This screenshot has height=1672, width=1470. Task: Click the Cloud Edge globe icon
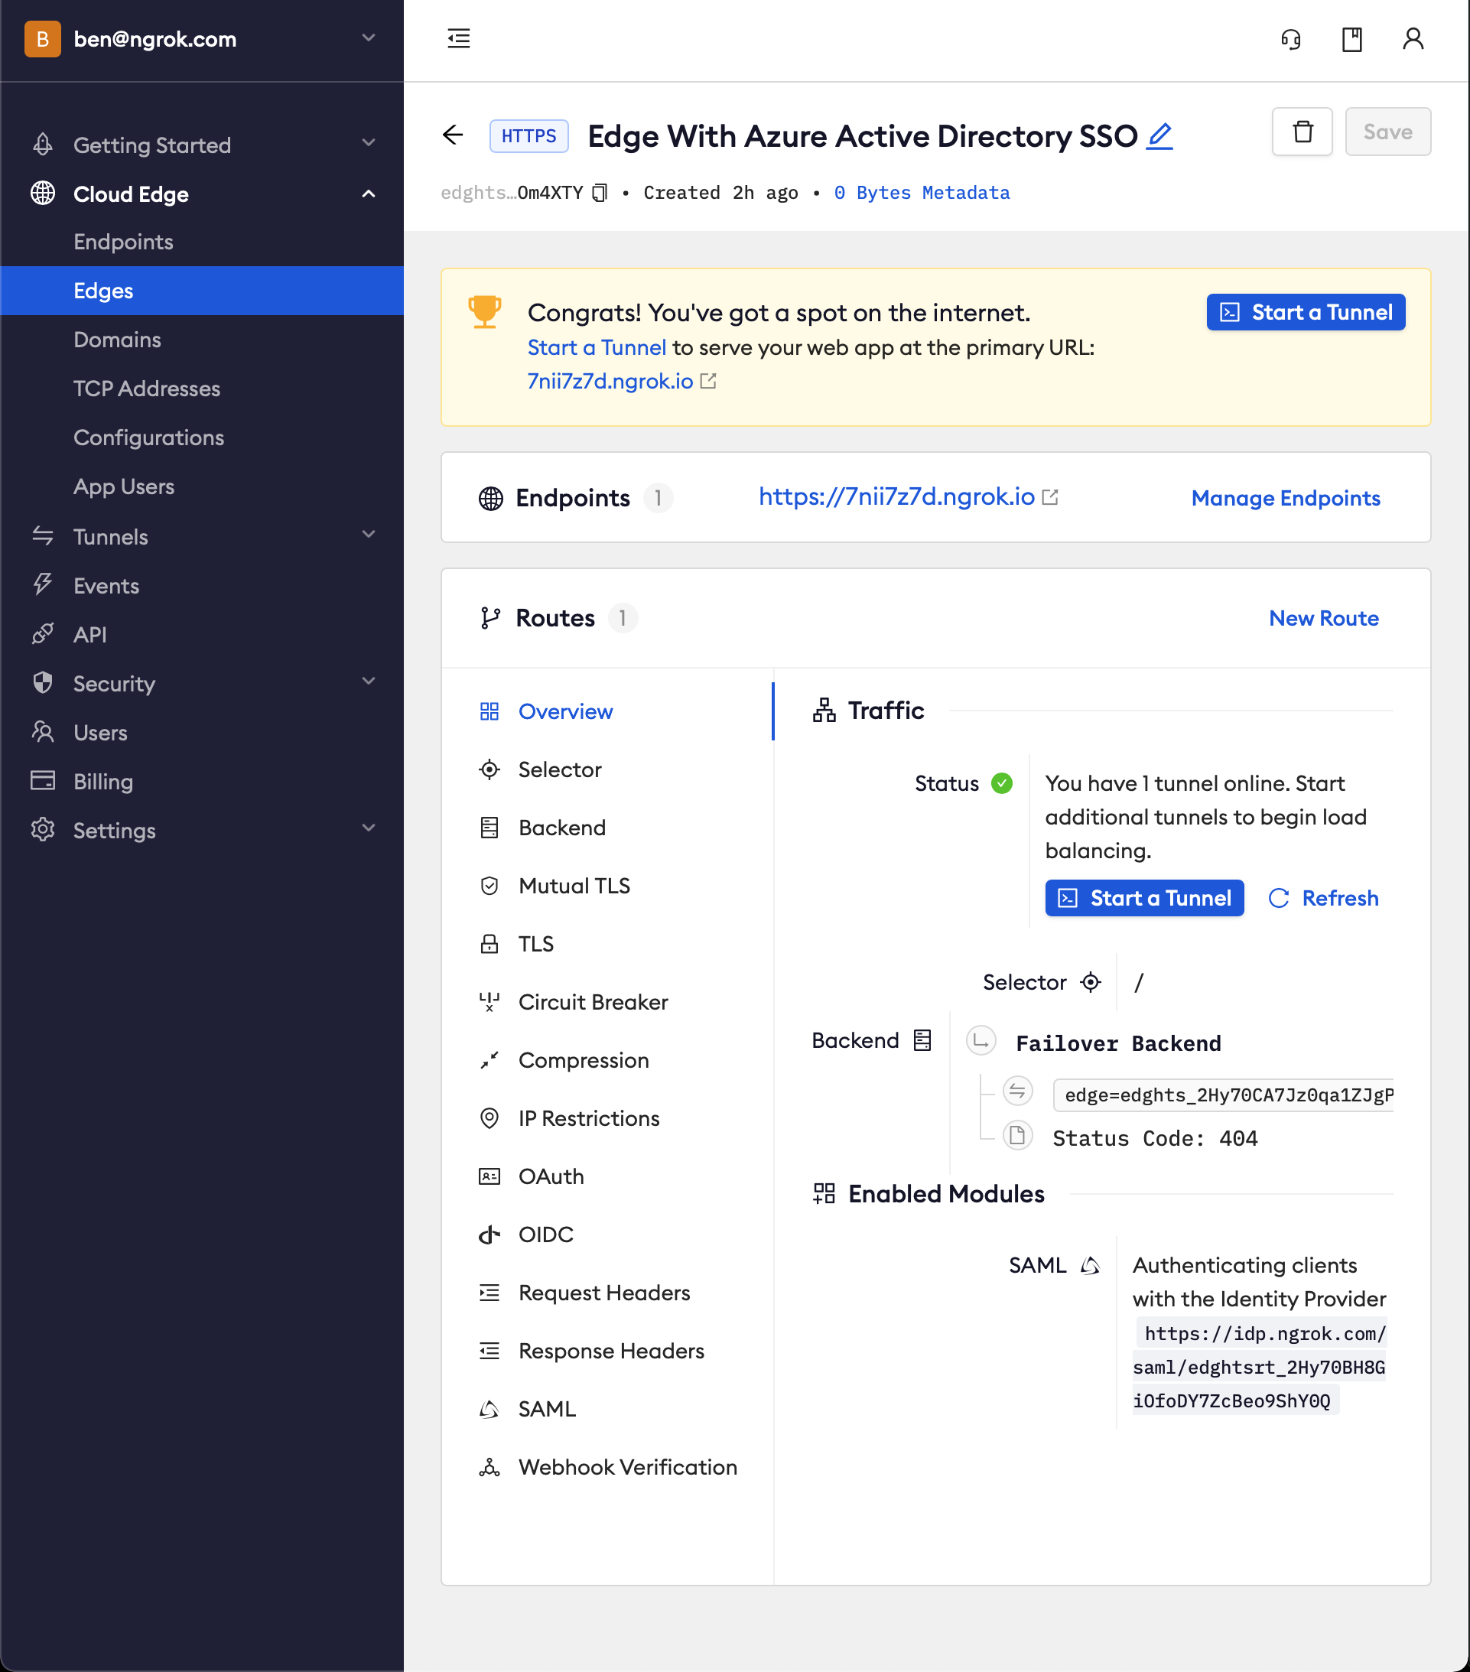coord(43,193)
